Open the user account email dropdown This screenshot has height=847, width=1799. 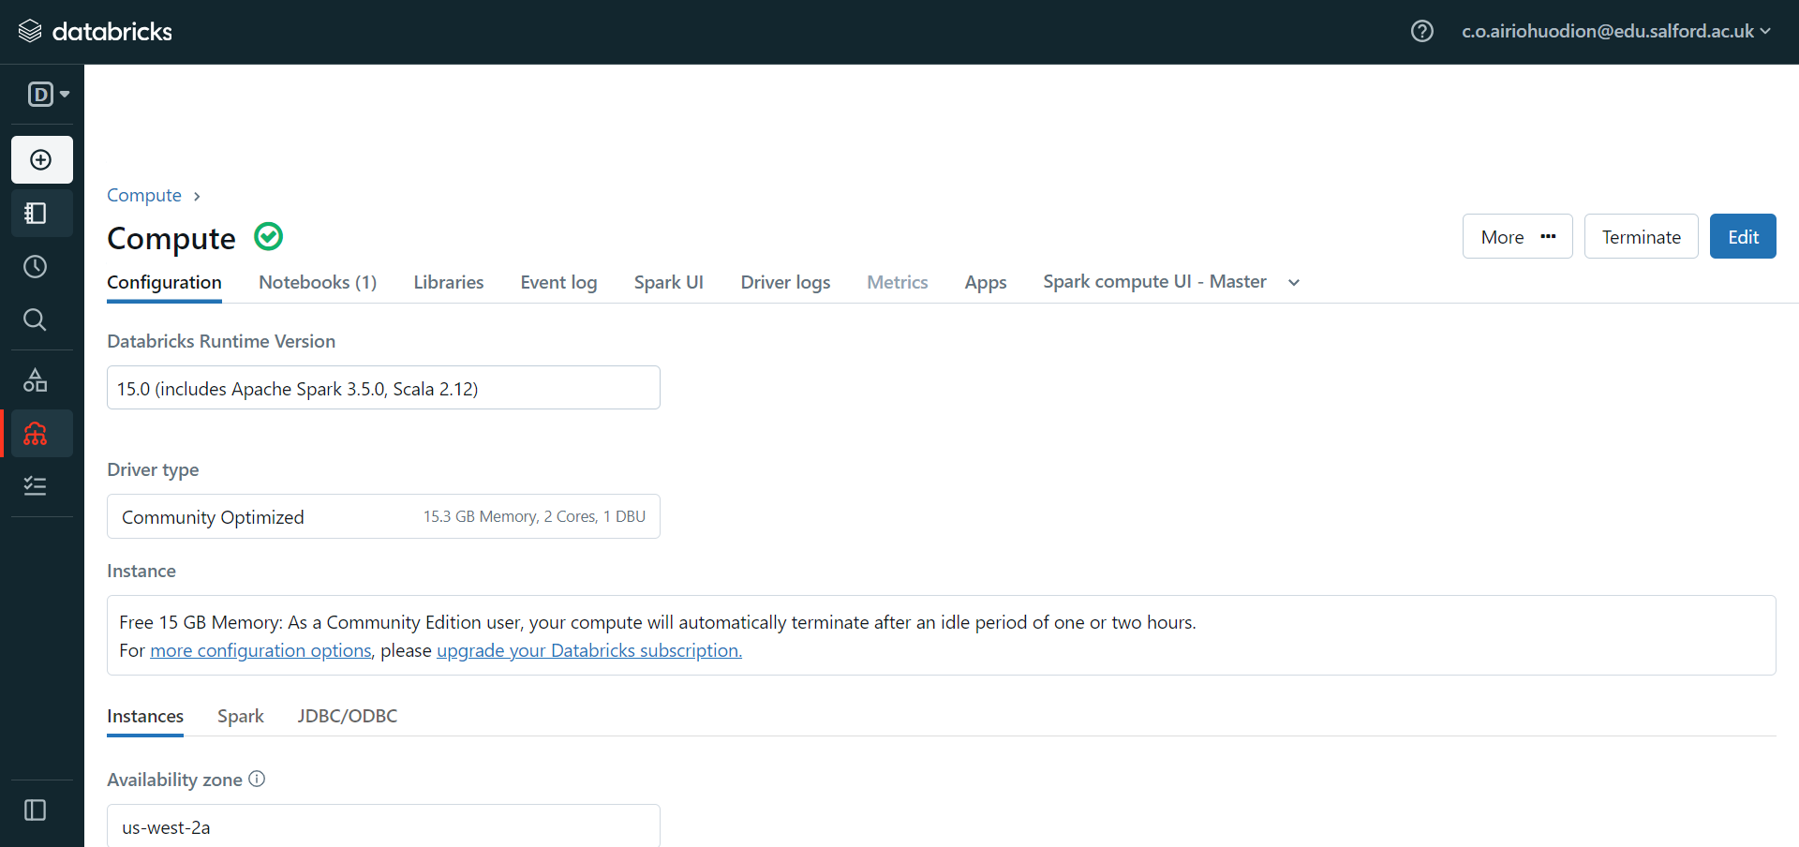pos(1616,31)
